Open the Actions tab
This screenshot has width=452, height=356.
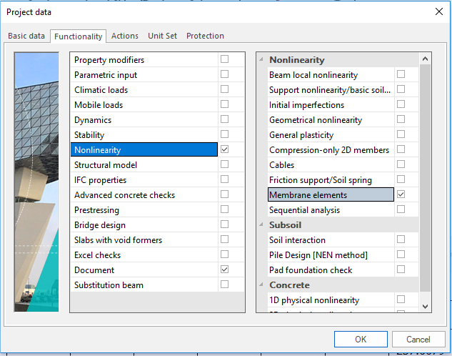pyautogui.click(x=125, y=36)
